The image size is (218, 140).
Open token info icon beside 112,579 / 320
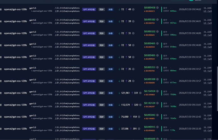coord(140,105)
